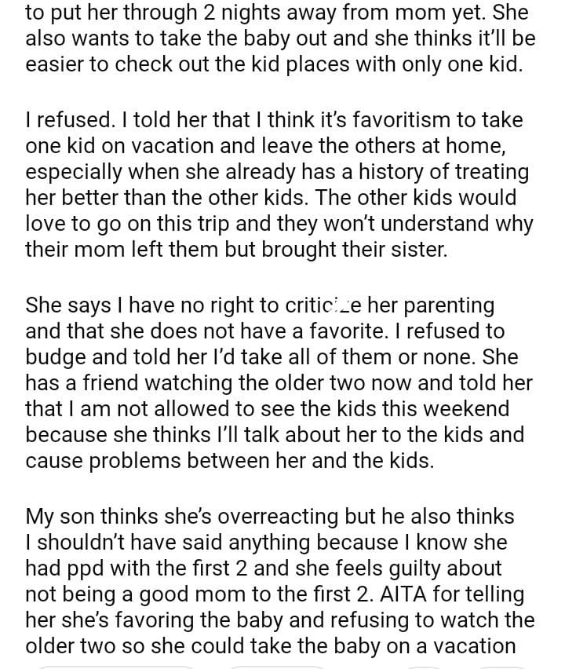The image size is (565, 669).
Task: Click the paragraph starting "My son thinks"
Action: click(x=279, y=581)
